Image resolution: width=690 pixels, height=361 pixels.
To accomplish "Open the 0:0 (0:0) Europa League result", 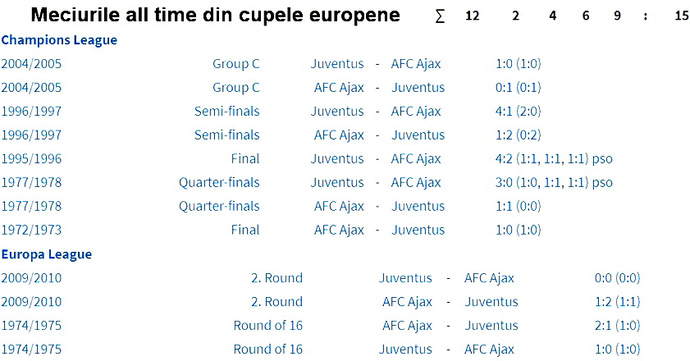I will (x=618, y=278).
